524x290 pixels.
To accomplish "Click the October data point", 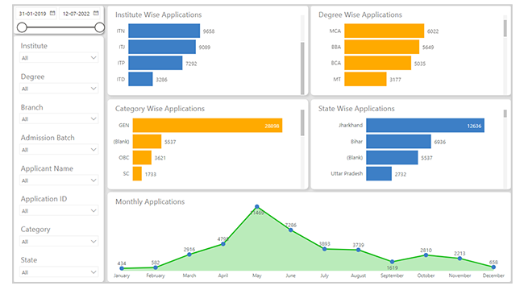I will [x=426, y=255].
